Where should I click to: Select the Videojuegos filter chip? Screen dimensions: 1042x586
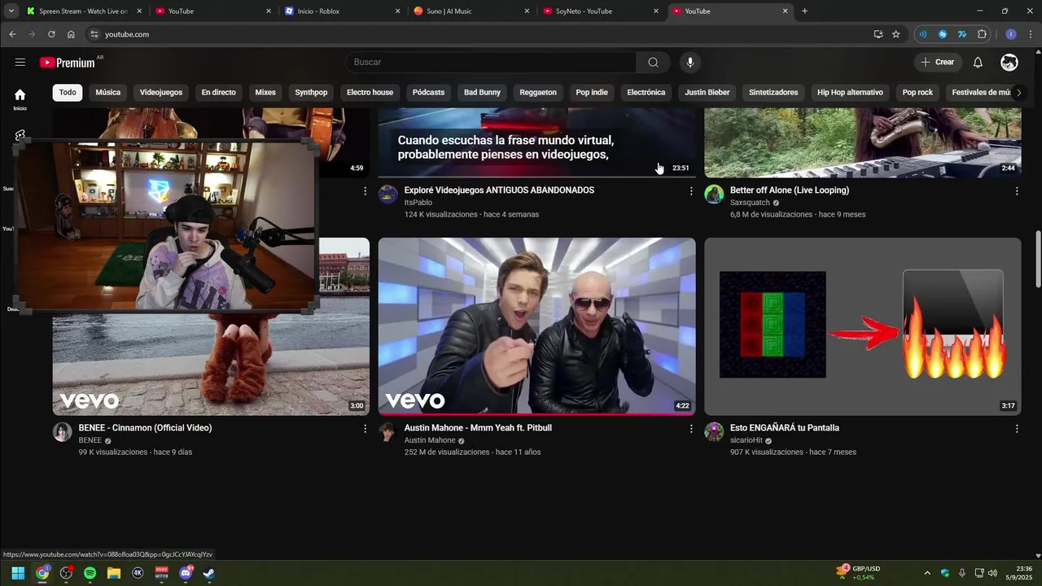(161, 93)
